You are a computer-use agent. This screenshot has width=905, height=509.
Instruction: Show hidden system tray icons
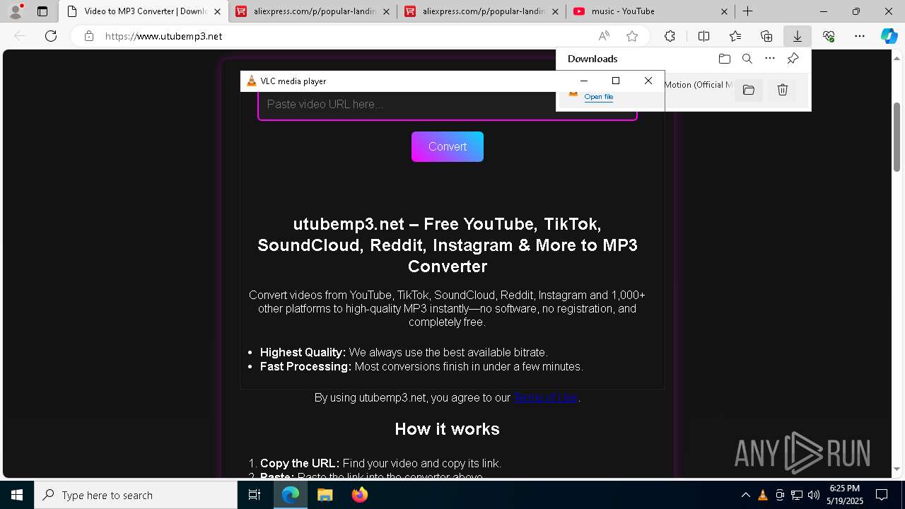(x=745, y=495)
